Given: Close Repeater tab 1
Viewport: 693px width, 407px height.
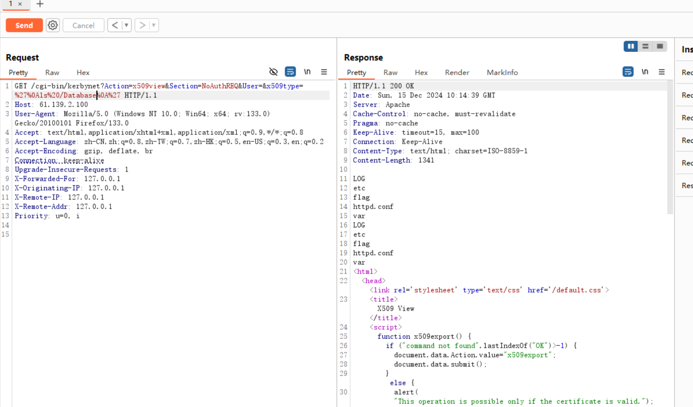Looking at the screenshot, I should click(20, 4).
